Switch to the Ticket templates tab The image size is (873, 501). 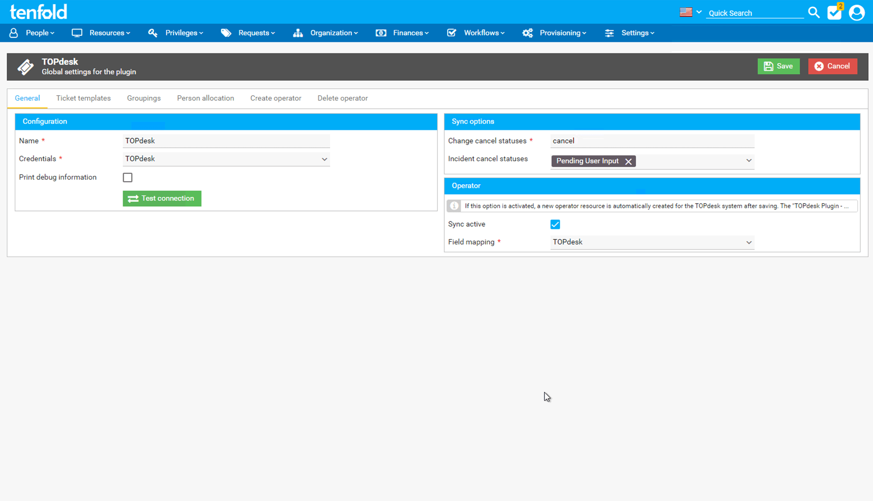pyautogui.click(x=83, y=98)
